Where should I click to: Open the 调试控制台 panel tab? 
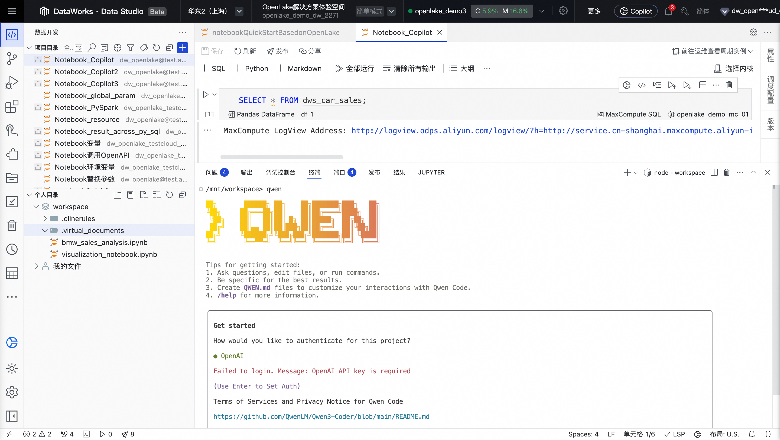(x=280, y=172)
